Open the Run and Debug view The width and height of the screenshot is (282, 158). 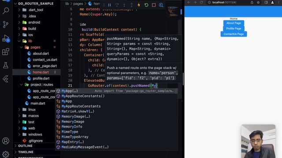coord(6,38)
